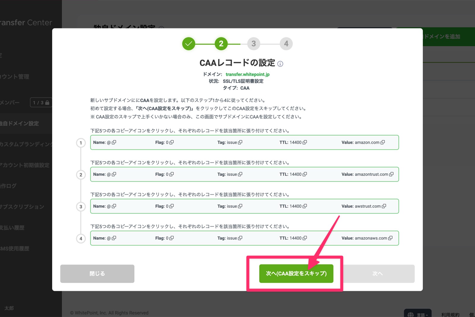Copy the awstrust.com value in record 3

pyautogui.click(x=384, y=206)
